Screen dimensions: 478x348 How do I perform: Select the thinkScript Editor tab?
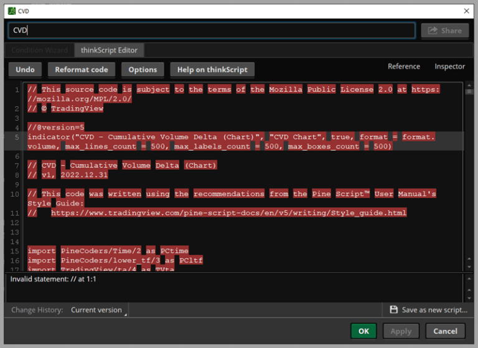click(110, 50)
